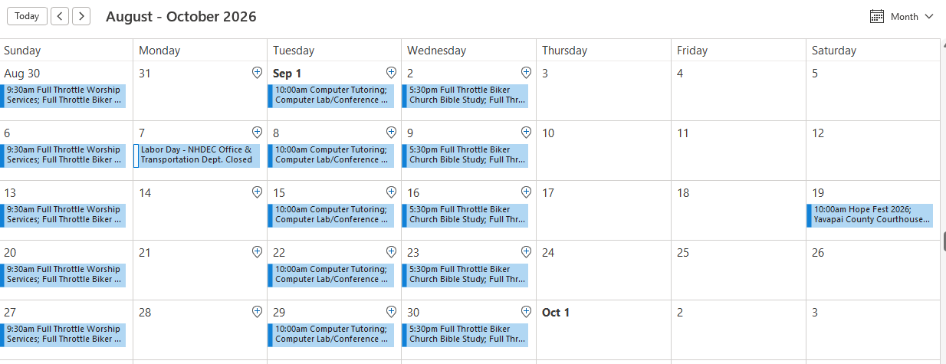Jump to Today
The image size is (946, 364).
coord(27,16)
